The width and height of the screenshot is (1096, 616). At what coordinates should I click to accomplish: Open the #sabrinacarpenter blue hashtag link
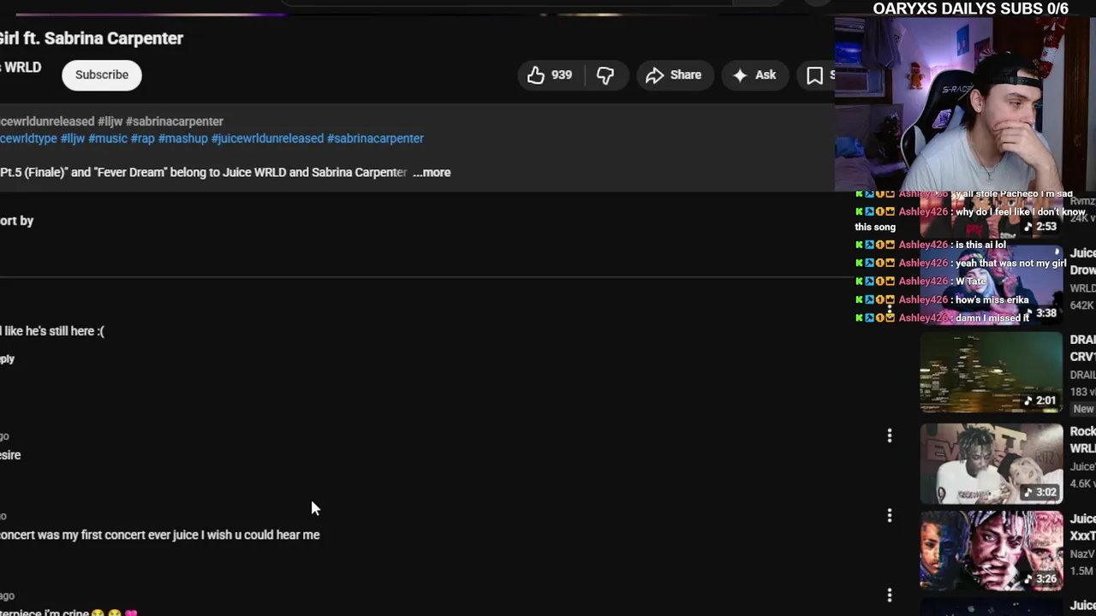[x=375, y=139]
